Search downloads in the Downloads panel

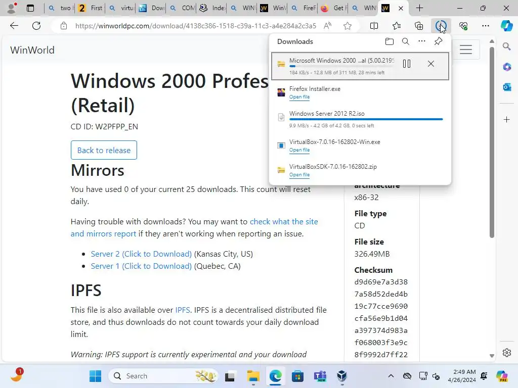[406, 41]
